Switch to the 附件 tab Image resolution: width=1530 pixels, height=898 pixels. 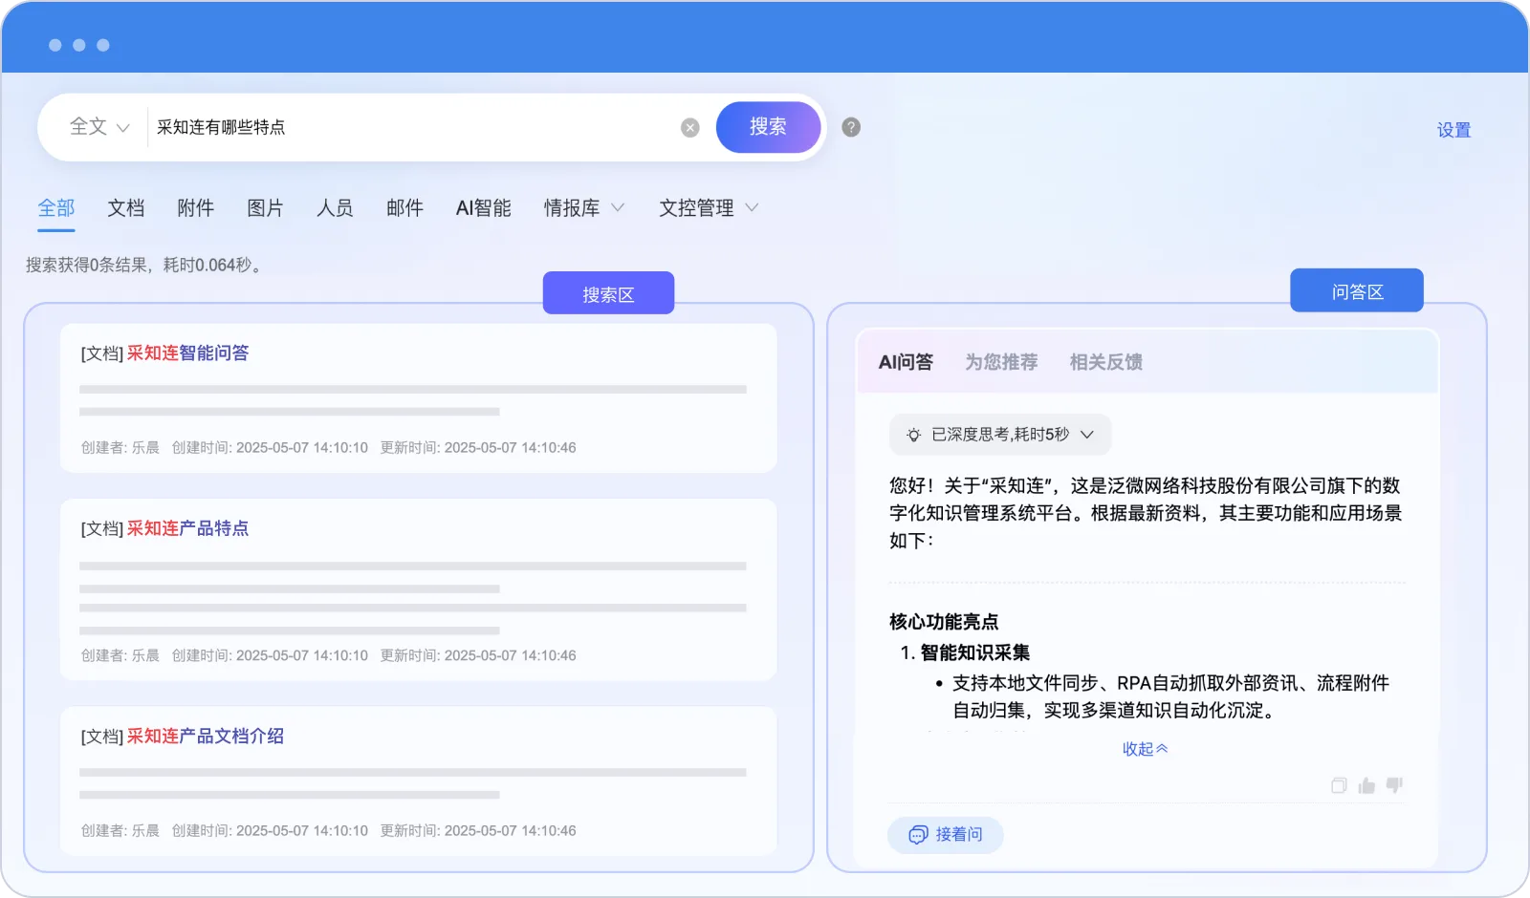click(195, 207)
